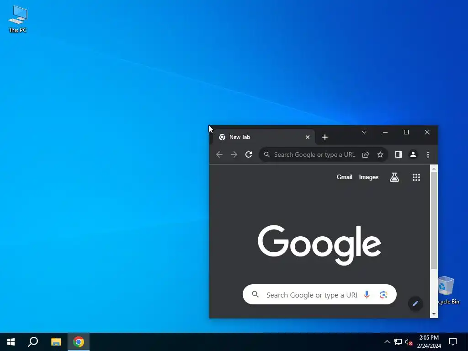Minimize the Chrome window
The height and width of the screenshot is (351, 468).
[385, 132]
